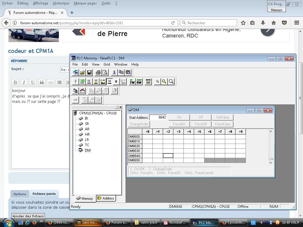This screenshot has height=227, width=303.
Task: Toggle binary (2) display format
Action: [75, 82]
